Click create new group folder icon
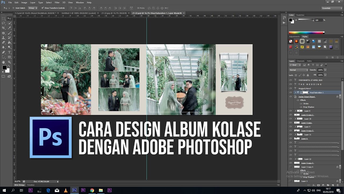This screenshot has height=194, width=344. coord(328,185)
